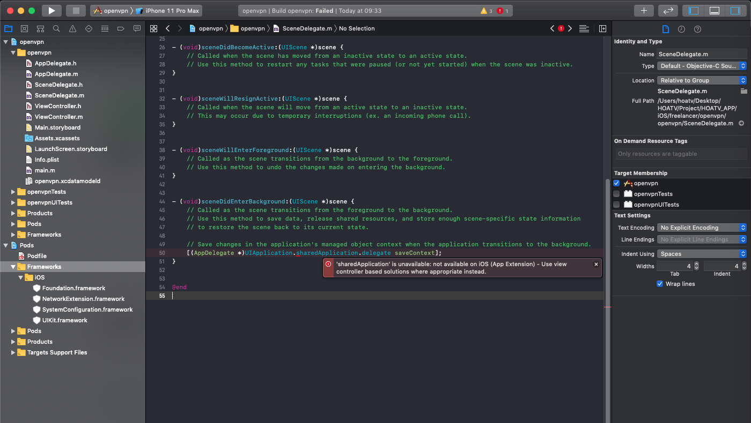Screen dimensions: 751x423
Task: Click the warnings count badge
Action: point(487,11)
